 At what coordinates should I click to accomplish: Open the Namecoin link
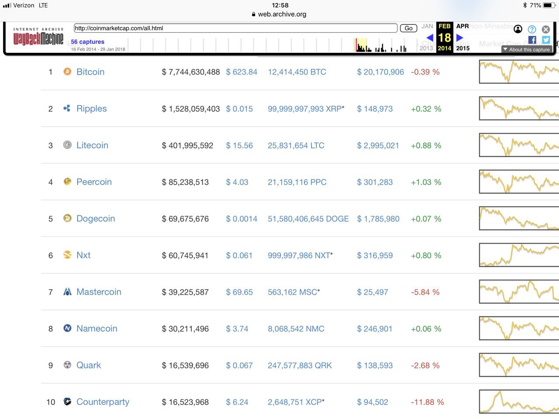tap(97, 329)
